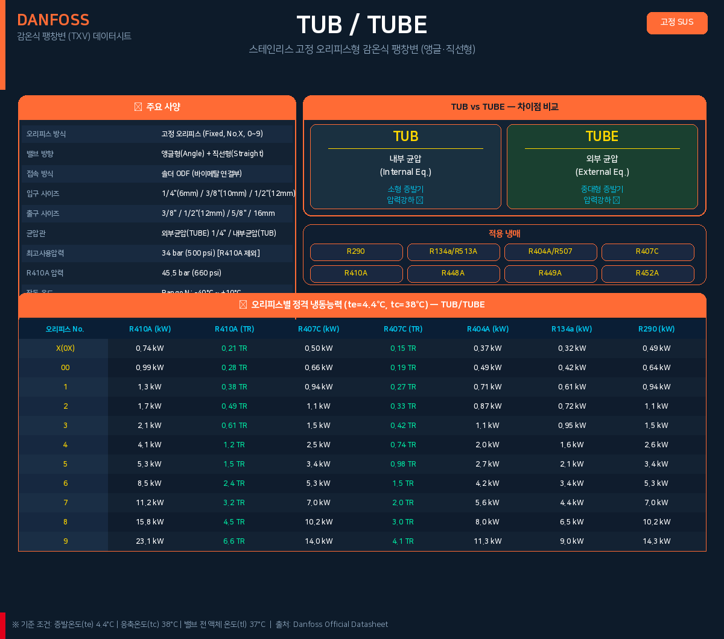Select the 감온식 팽창변 (TXV) 데이터시트 subtitle

tap(74, 36)
